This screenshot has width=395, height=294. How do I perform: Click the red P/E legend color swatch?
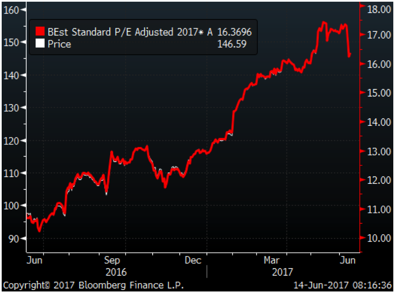pos(40,32)
